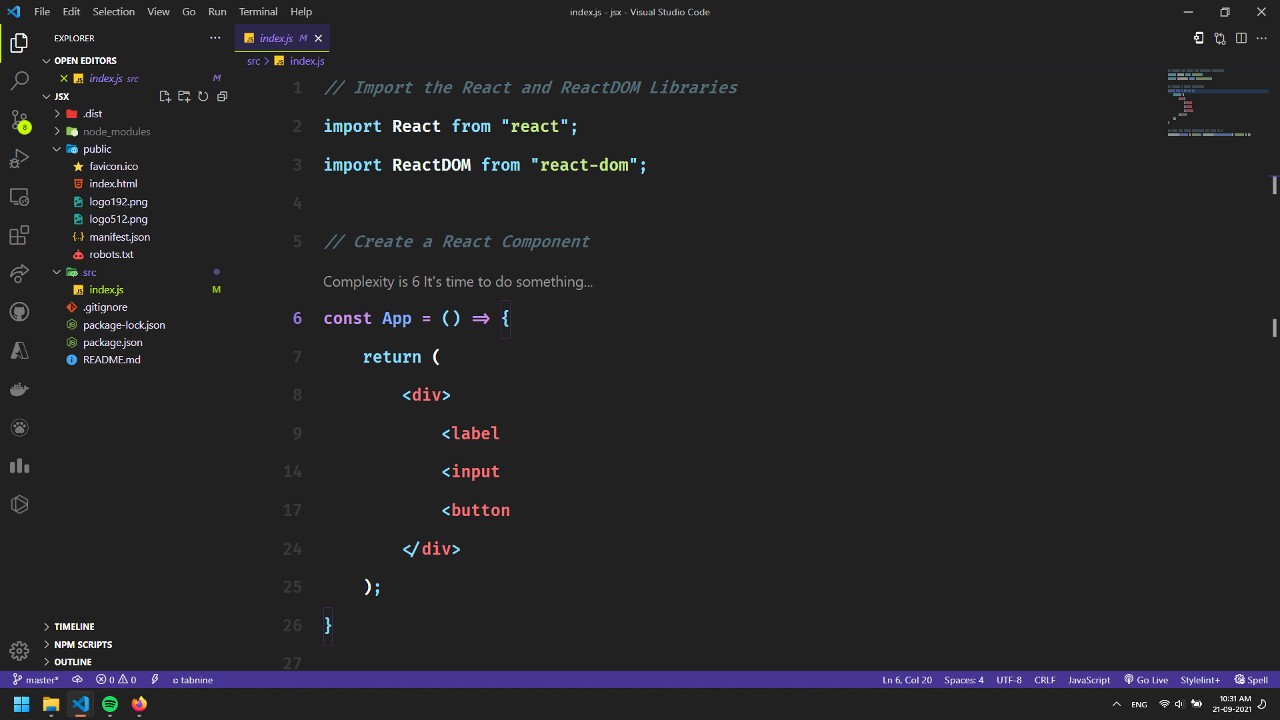Expand the TIMELINE section
The image size is (1280, 720).
73,627
